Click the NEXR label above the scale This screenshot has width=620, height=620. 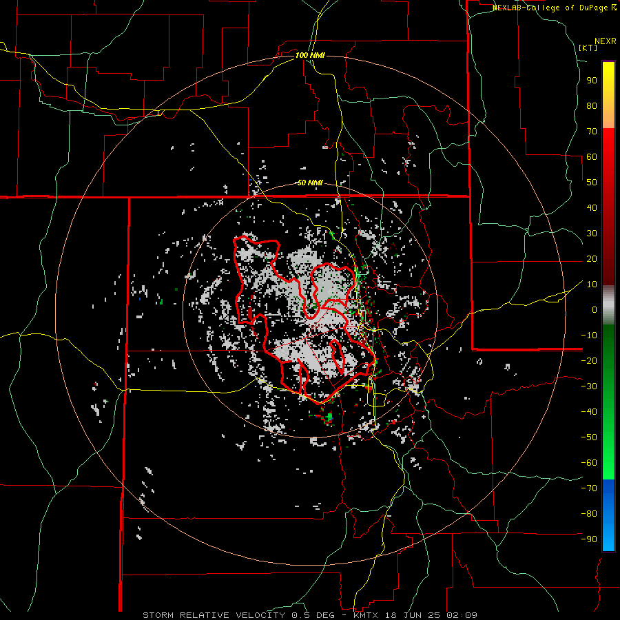coord(606,41)
